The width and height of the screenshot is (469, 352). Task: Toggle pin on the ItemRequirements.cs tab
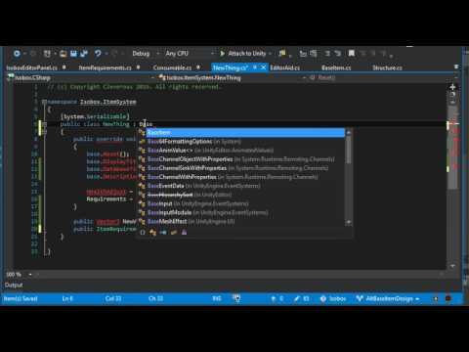coord(138,67)
